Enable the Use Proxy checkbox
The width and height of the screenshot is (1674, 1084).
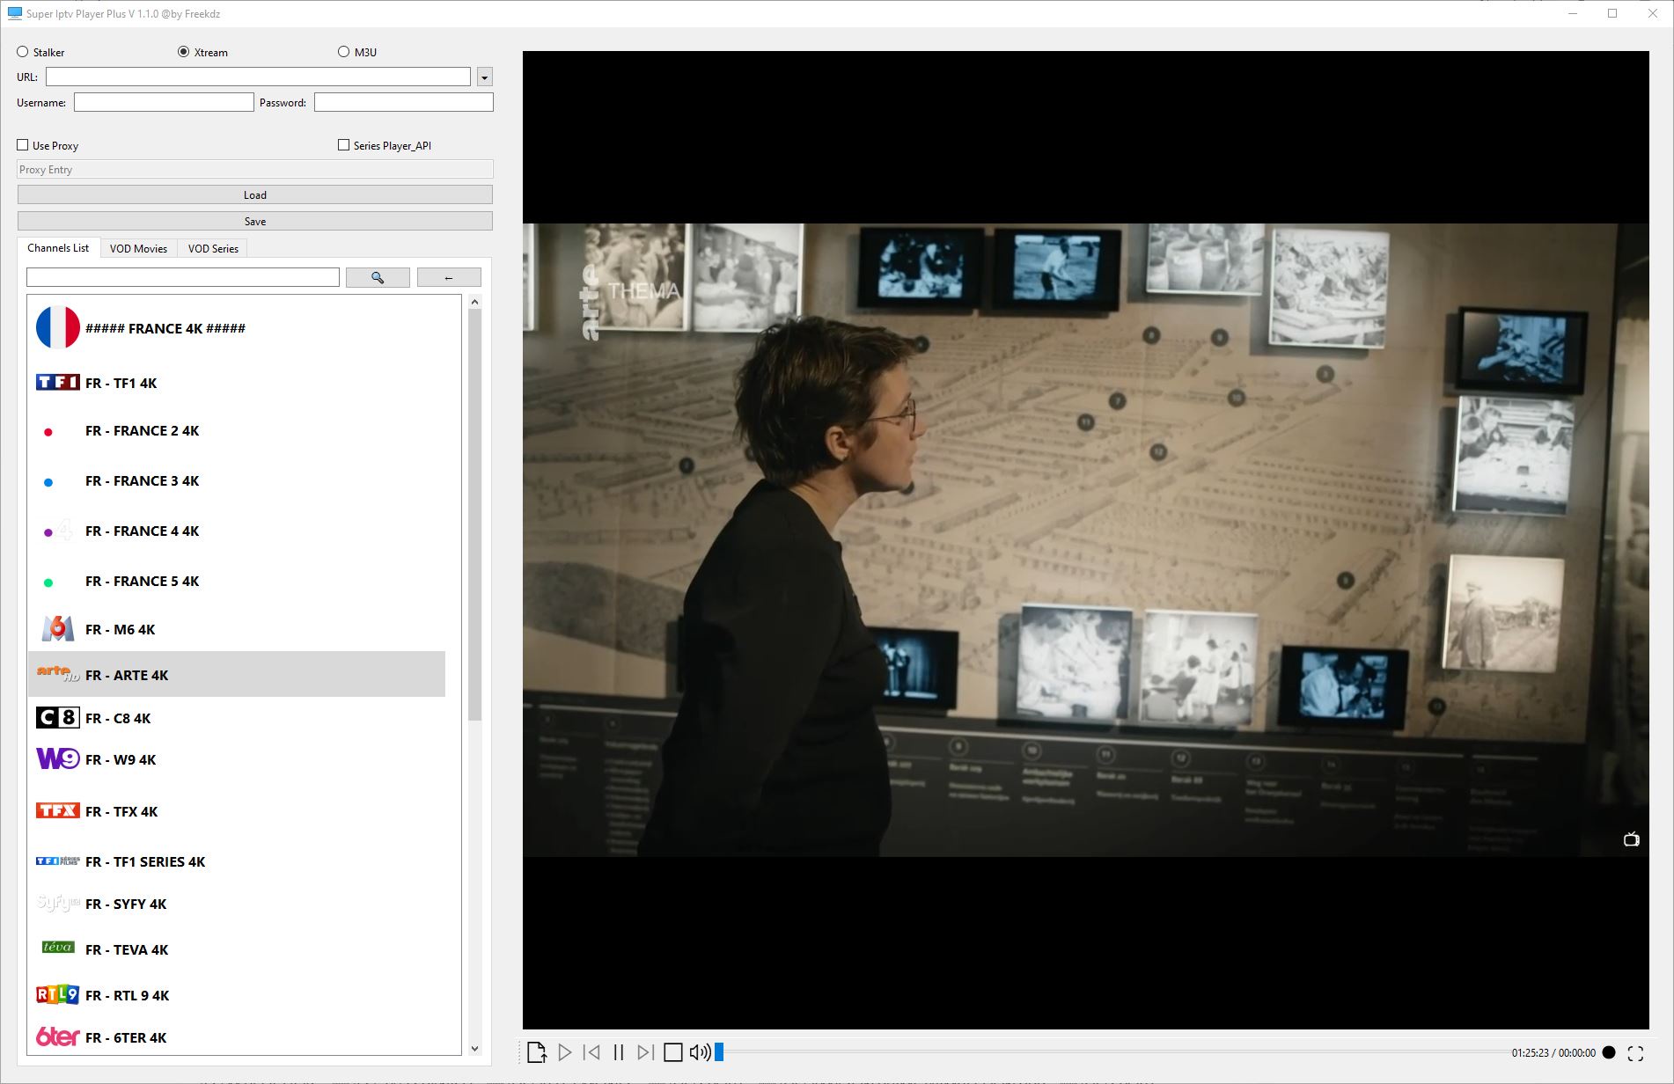(48, 145)
